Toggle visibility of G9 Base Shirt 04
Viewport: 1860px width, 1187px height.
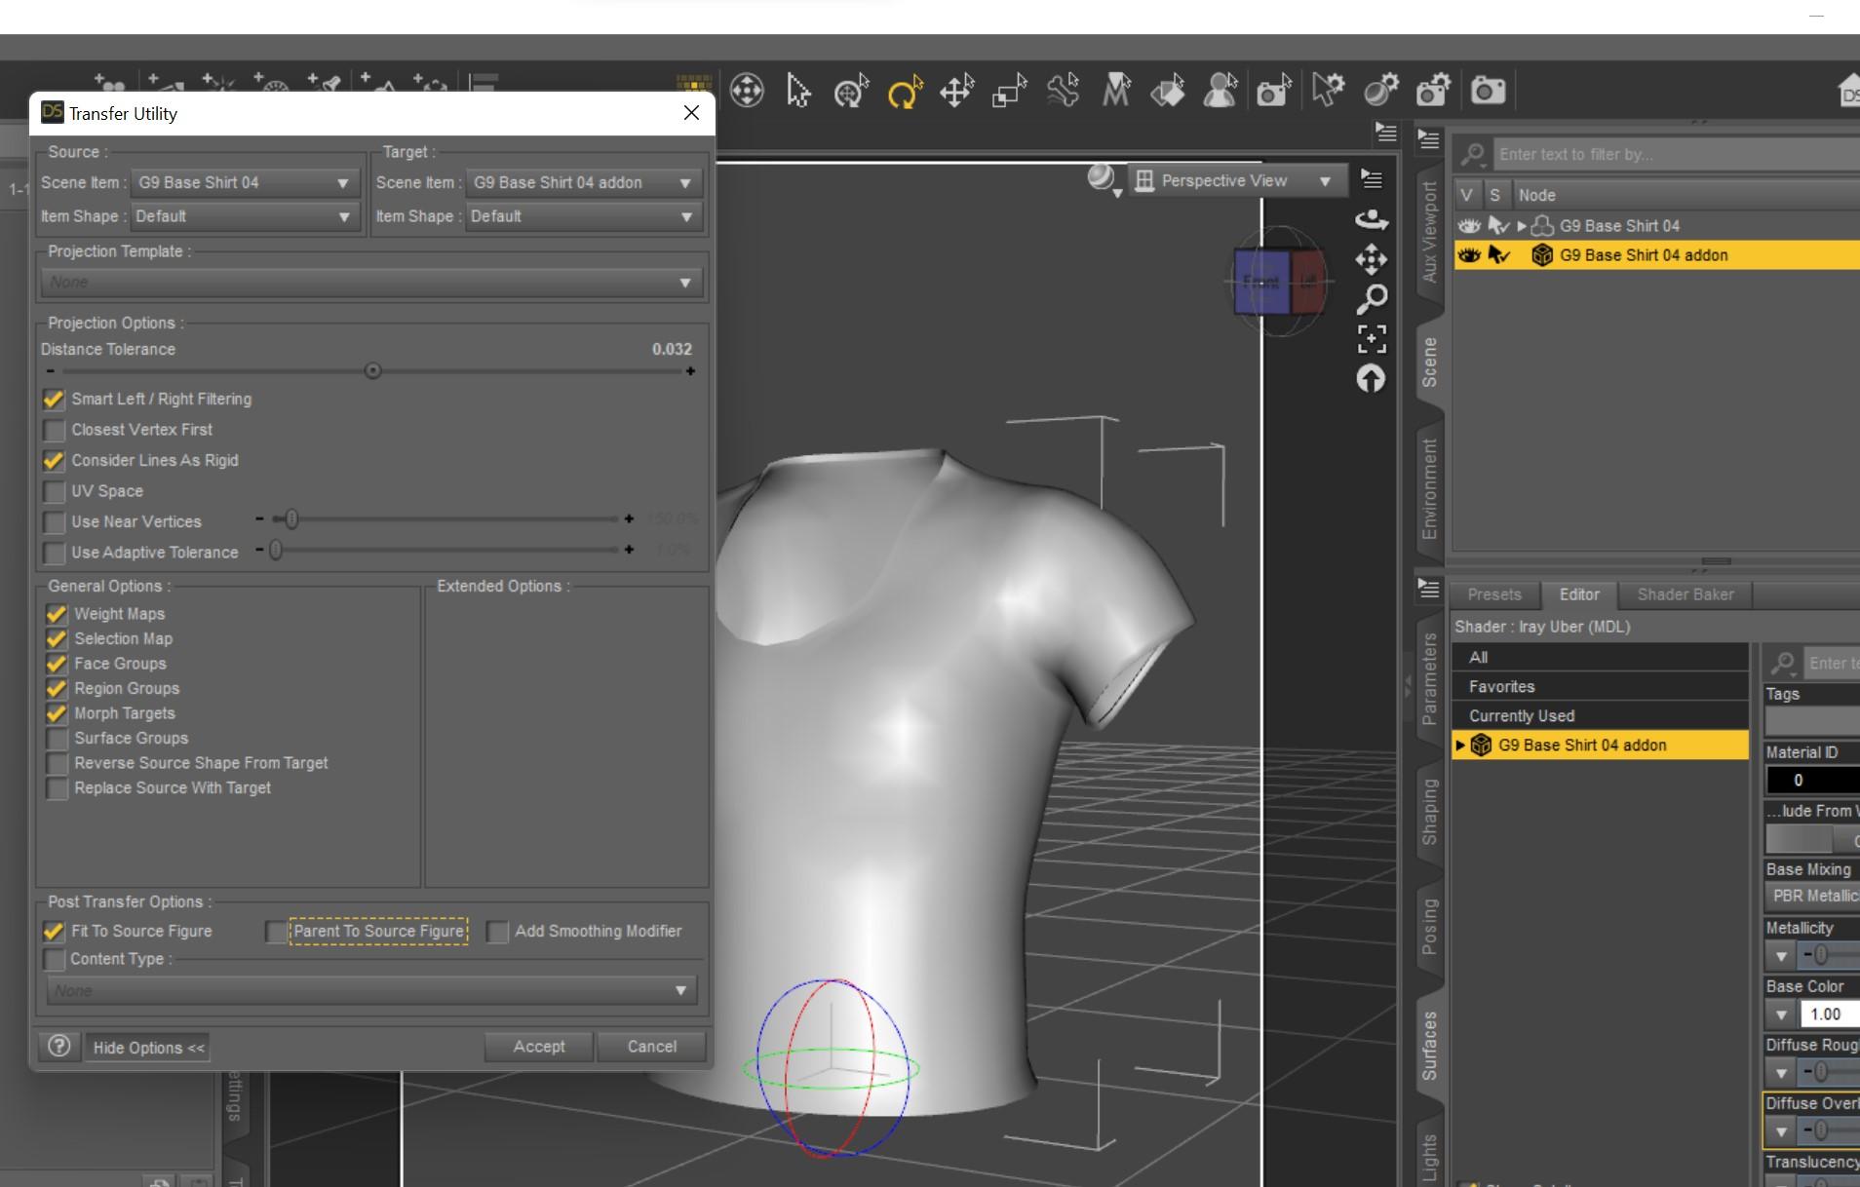1468,226
